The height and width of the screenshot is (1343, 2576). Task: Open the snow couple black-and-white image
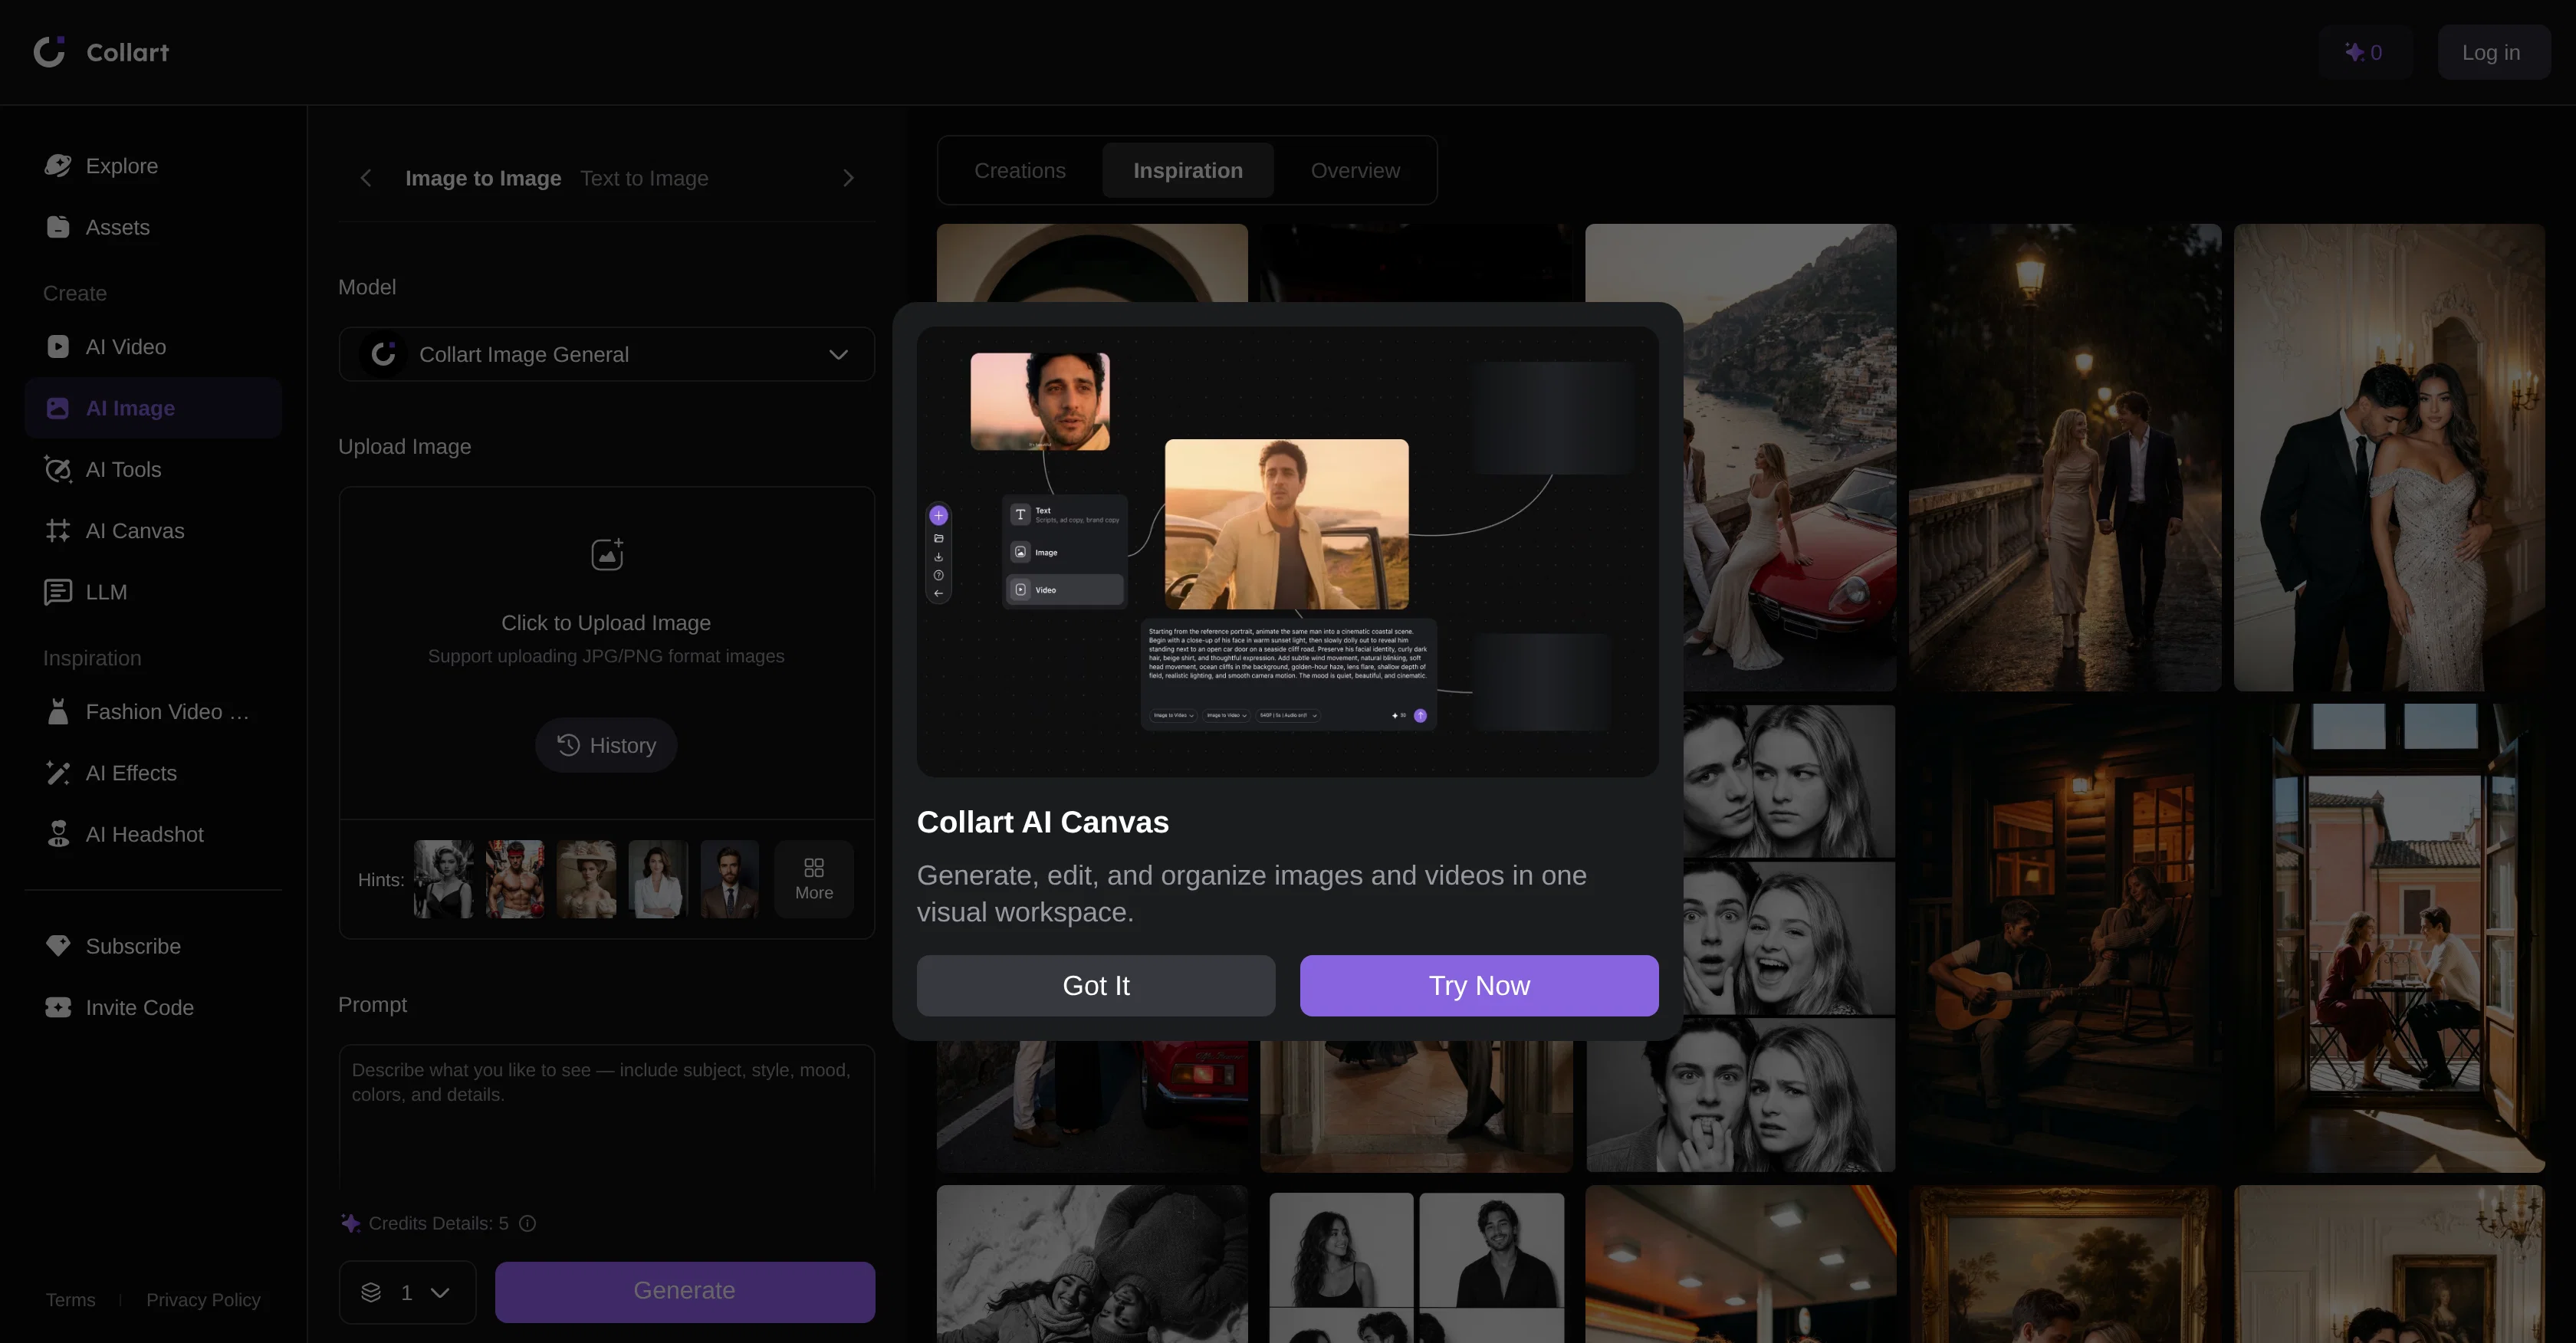1092,1264
